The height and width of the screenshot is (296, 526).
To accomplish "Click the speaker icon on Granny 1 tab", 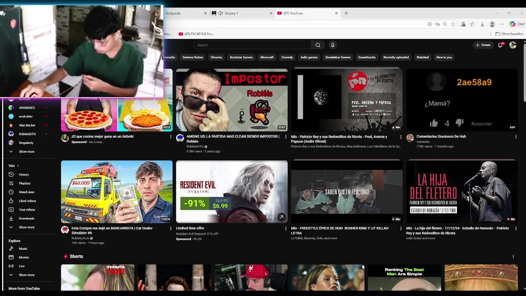I will pyautogui.click(x=221, y=13).
